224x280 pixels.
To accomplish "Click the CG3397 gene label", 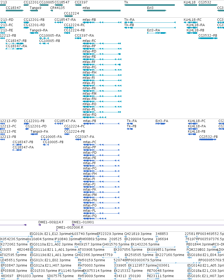I will tap(81, 2).
